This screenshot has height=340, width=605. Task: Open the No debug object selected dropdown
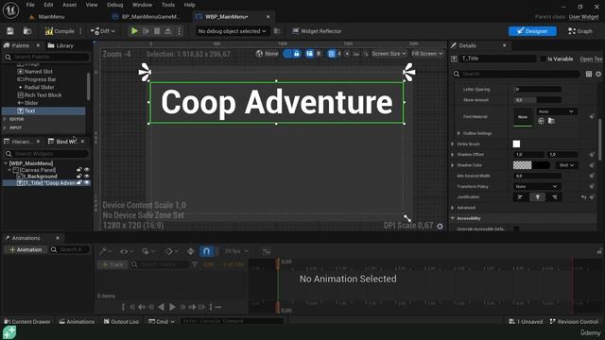click(232, 31)
